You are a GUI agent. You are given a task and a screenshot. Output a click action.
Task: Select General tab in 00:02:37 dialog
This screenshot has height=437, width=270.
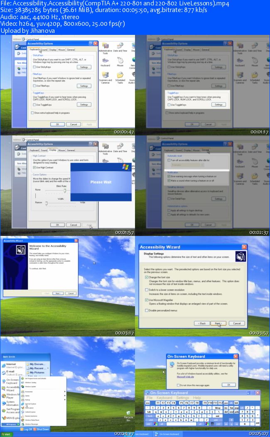point(205,150)
